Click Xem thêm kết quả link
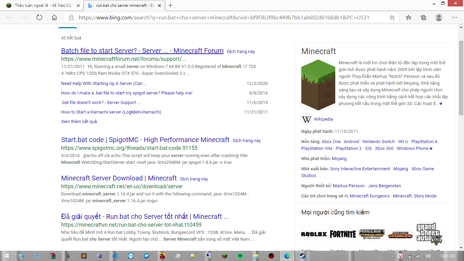This screenshot has height=261, width=464. [x=79, y=121]
